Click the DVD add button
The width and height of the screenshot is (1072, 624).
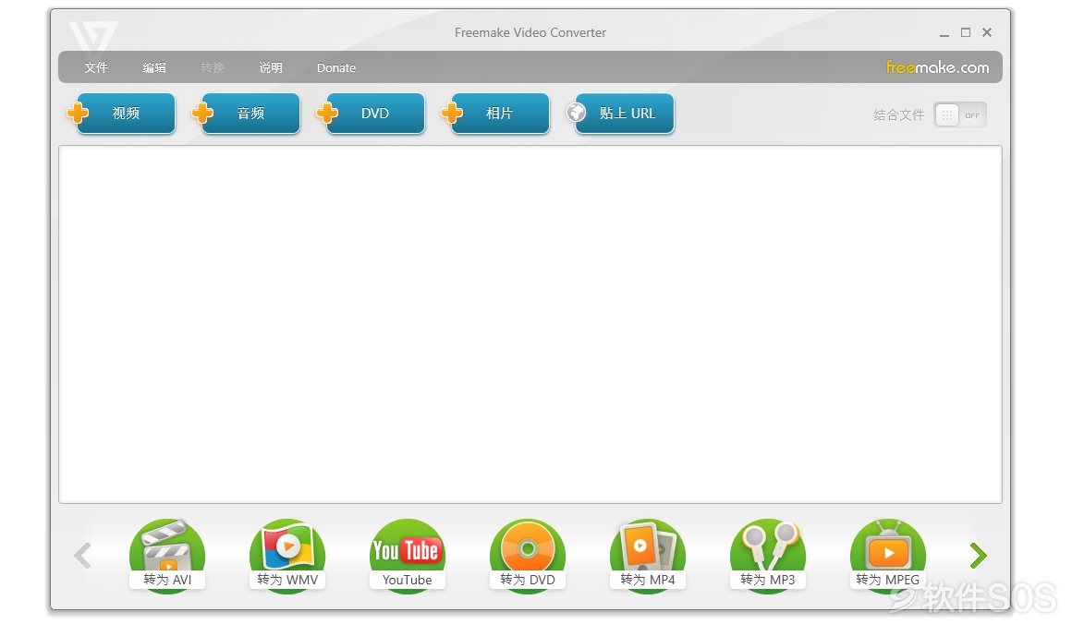371,114
